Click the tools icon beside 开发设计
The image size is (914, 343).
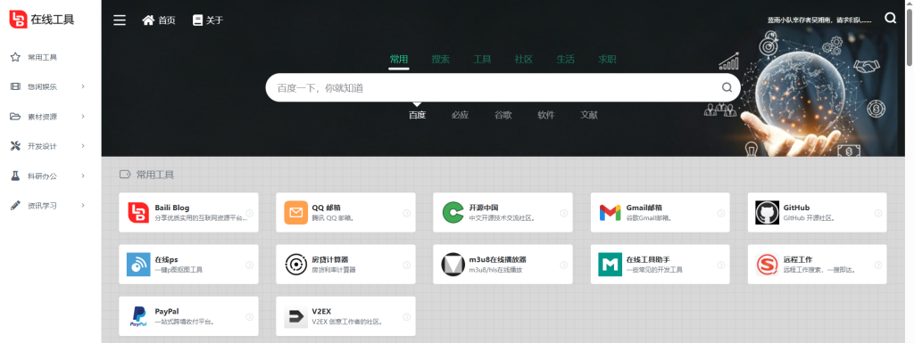(16, 146)
